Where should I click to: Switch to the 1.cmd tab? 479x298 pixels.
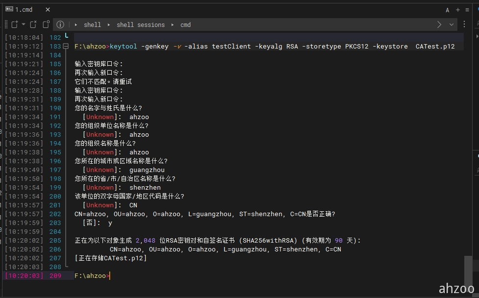tap(24, 9)
